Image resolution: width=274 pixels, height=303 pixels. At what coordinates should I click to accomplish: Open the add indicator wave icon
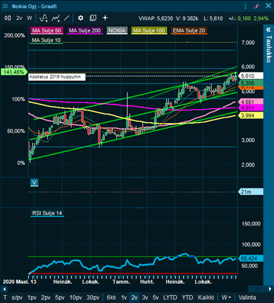pyautogui.click(x=43, y=18)
